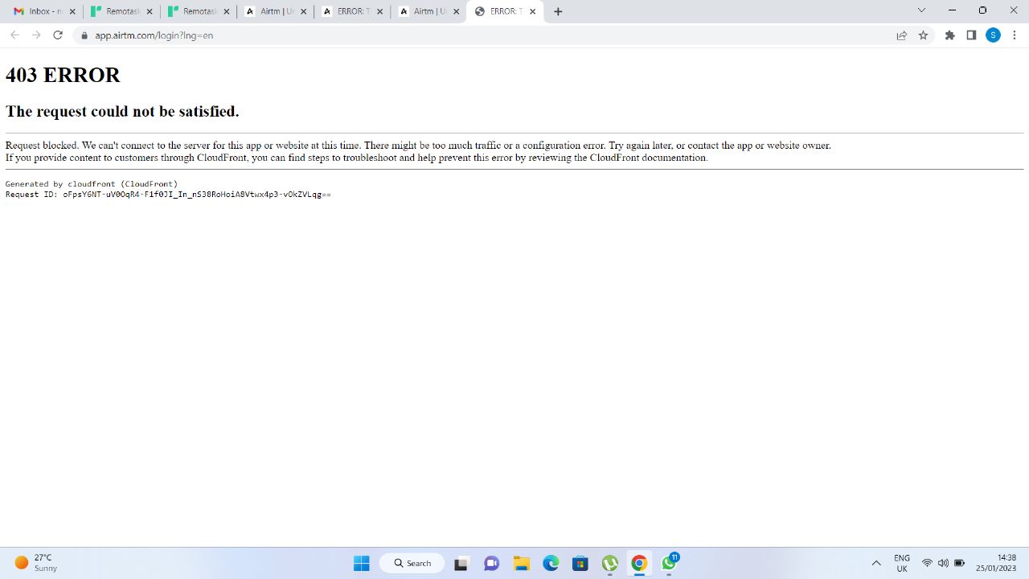Go back to the previous page

pyautogui.click(x=14, y=35)
